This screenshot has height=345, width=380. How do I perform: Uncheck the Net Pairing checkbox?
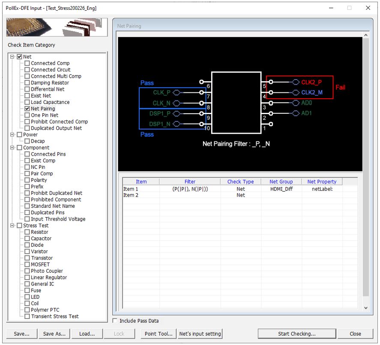27,109
